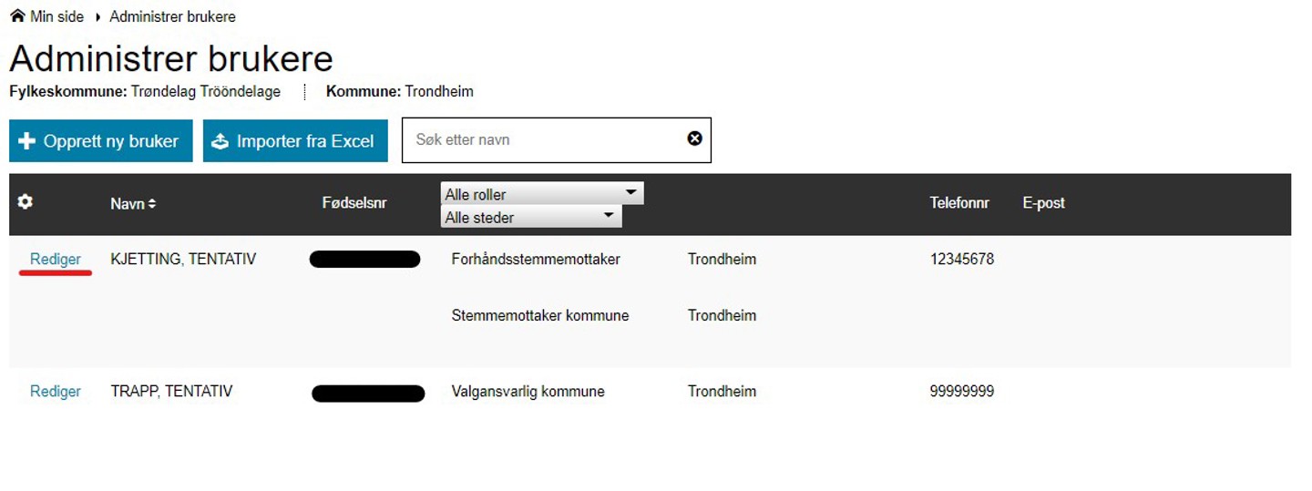This screenshot has width=1312, height=491.
Task: Go to Min side breadcrumb link
Action: click(56, 16)
